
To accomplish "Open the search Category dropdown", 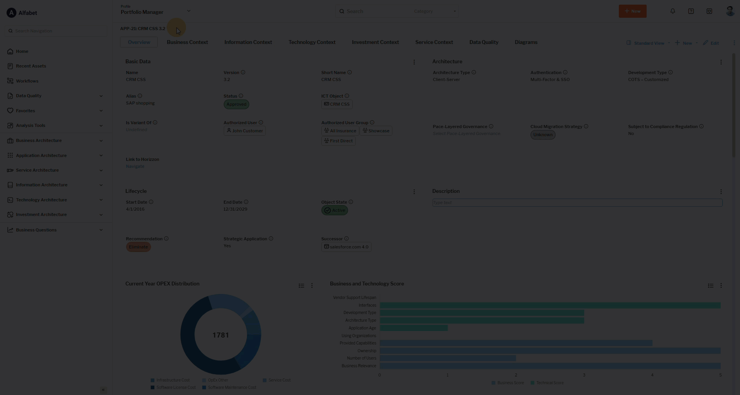I will tap(434, 11).
